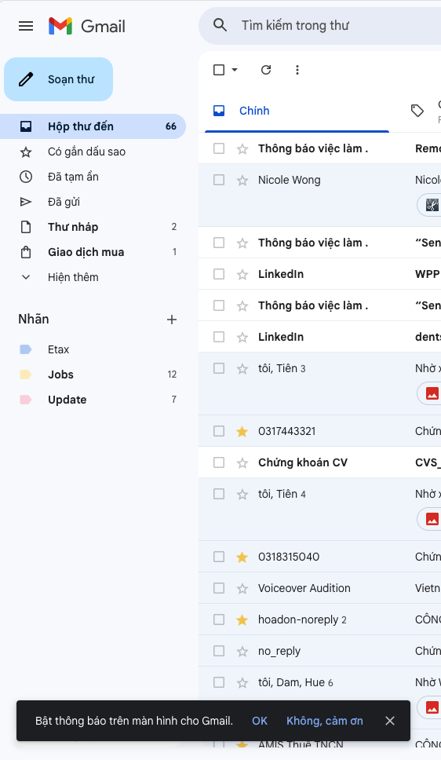Viewport: 441px width, 760px height.
Task: Unstar the 0317443321 email
Action: point(242,431)
